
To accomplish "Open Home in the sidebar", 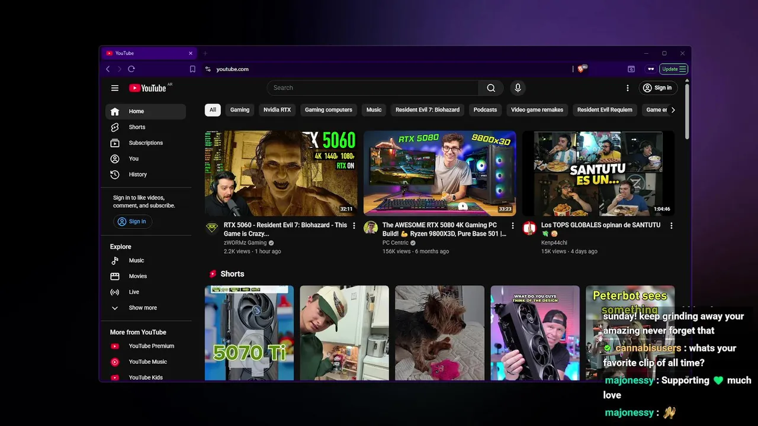I will click(x=146, y=111).
